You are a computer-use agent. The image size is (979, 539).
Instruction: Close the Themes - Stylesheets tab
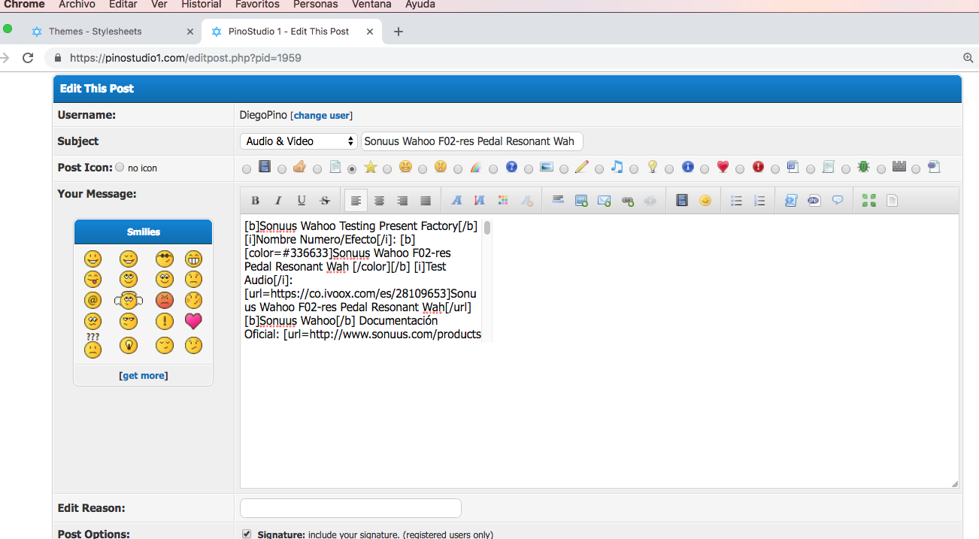coord(190,32)
